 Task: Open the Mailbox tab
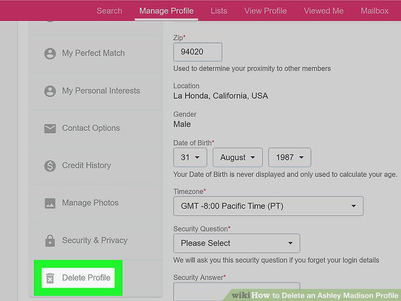(x=375, y=11)
